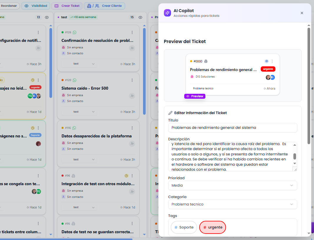
Task: Click WhatsApp icon on ticket #116
Action: [74, 128]
